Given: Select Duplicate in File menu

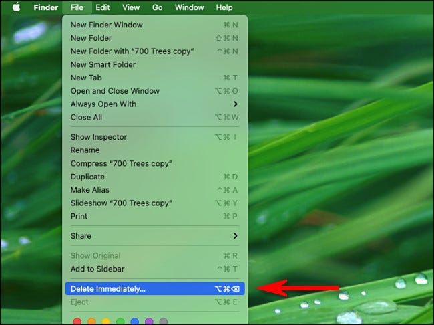Looking at the screenshot, I should (x=87, y=177).
